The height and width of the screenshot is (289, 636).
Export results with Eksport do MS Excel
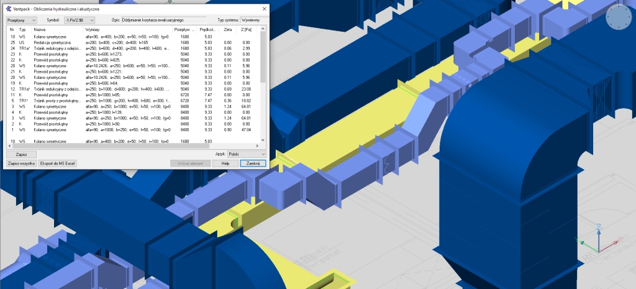point(57,163)
